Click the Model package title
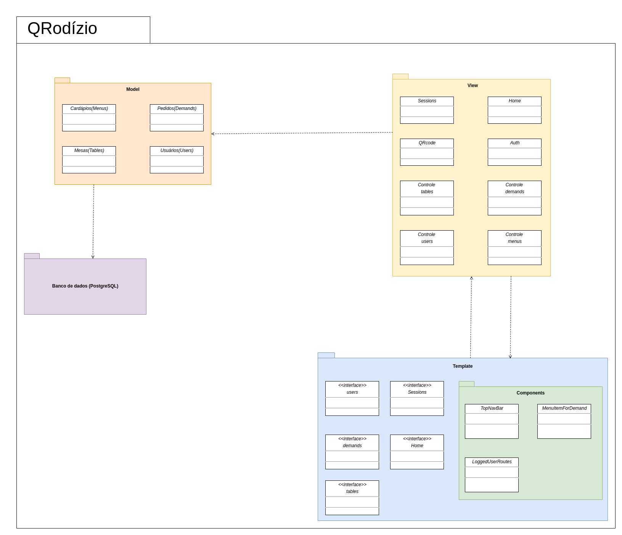Viewport: 622px width, 535px height. coord(133,89)
